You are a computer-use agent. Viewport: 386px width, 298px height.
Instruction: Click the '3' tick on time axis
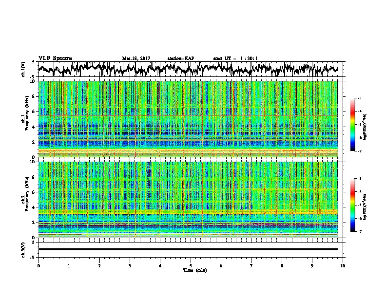pyautogui.click(x=130, y=266)
